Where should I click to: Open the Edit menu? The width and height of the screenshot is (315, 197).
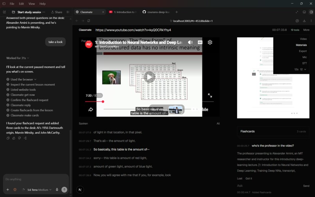21,4
